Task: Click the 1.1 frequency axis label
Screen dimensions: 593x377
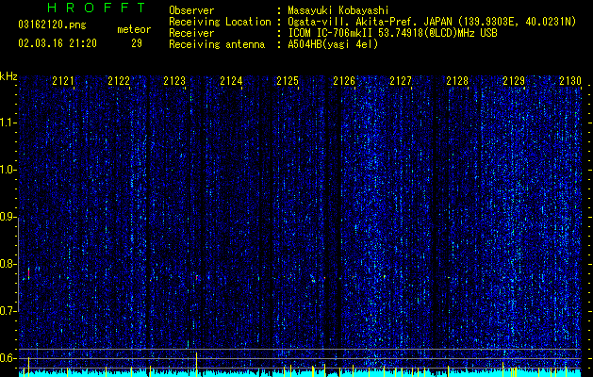Action: coord(8,123)
